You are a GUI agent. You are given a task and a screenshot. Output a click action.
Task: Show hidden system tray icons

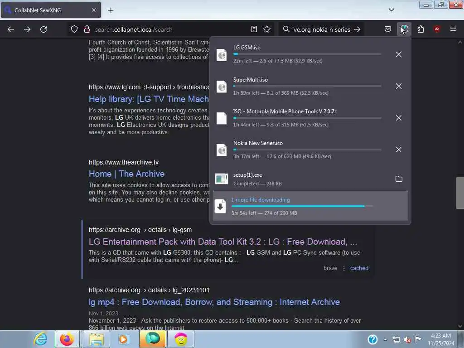(x=385, y=340)
